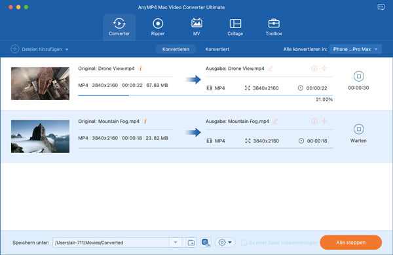Open the settings gear icon
Viewport: 393px width, 255px height.
(222, 242)
